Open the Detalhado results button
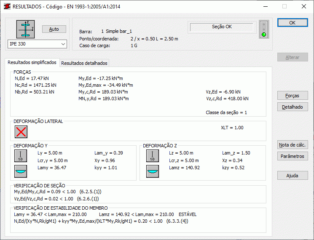This screenshot has height=240, width=314. [293, 107]
